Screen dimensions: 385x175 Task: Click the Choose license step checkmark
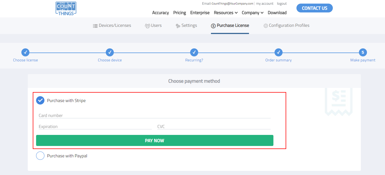[25, 52]
